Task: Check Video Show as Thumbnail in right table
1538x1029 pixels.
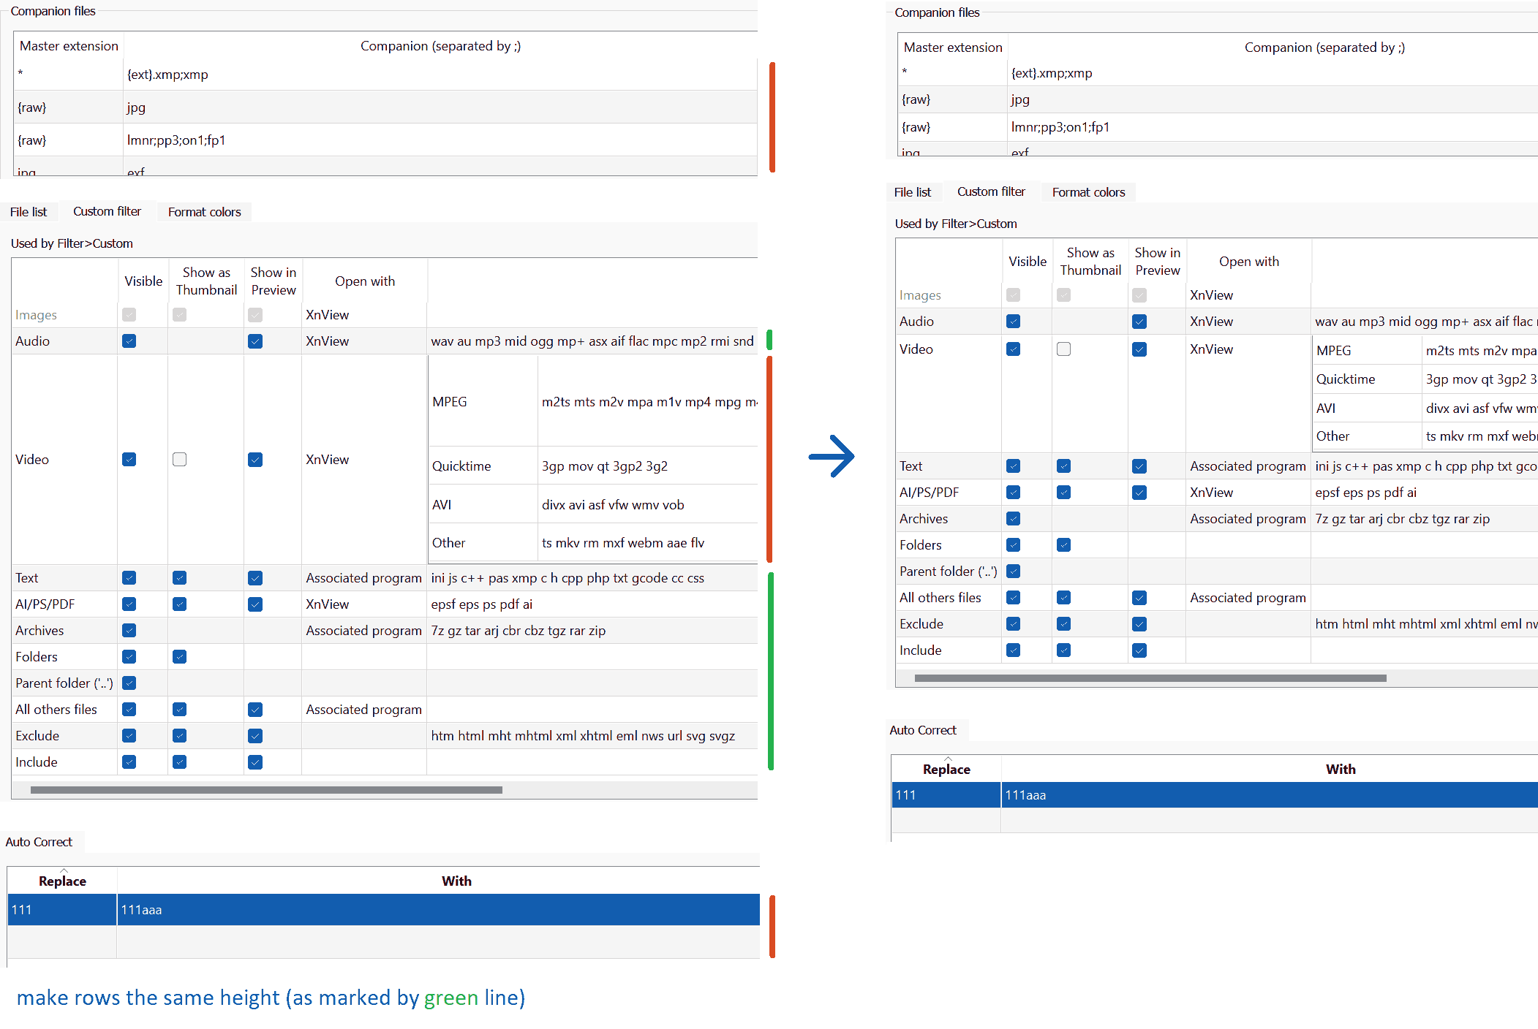Action: 1064,349
